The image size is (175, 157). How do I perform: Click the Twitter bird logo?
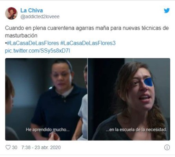[x=167, y=11]
